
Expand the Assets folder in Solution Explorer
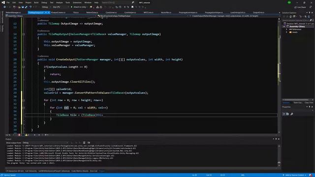[286, 32]
